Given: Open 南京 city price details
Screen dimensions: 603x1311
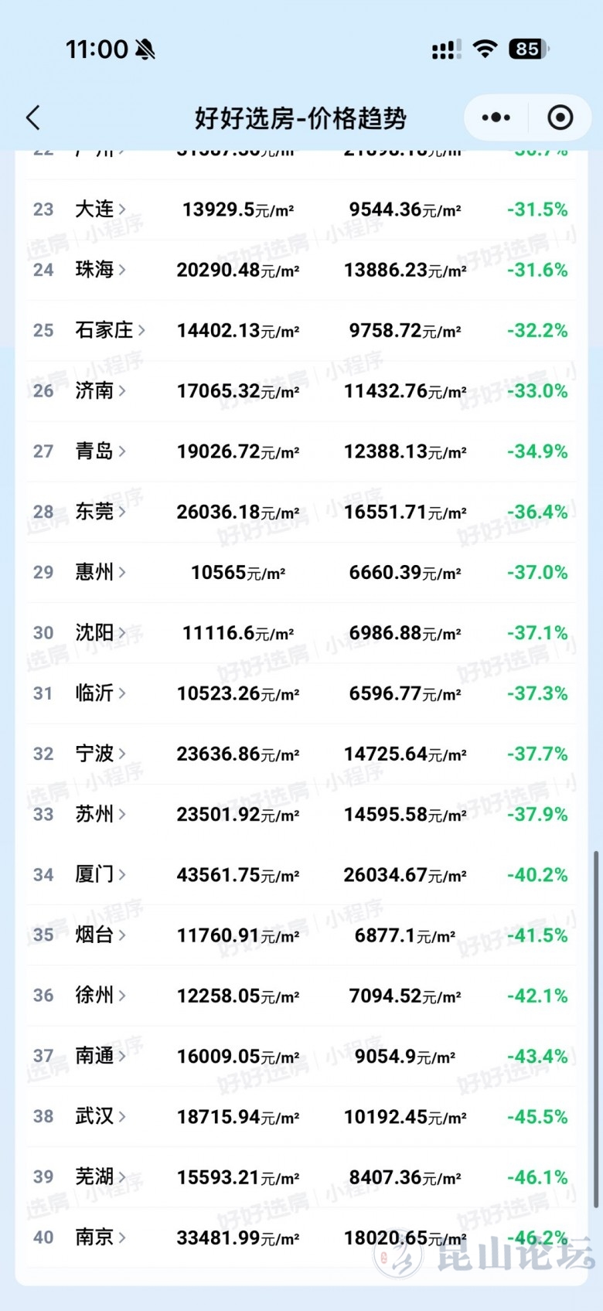Looking at the screenshot, I should click(x=94, y=1238).
